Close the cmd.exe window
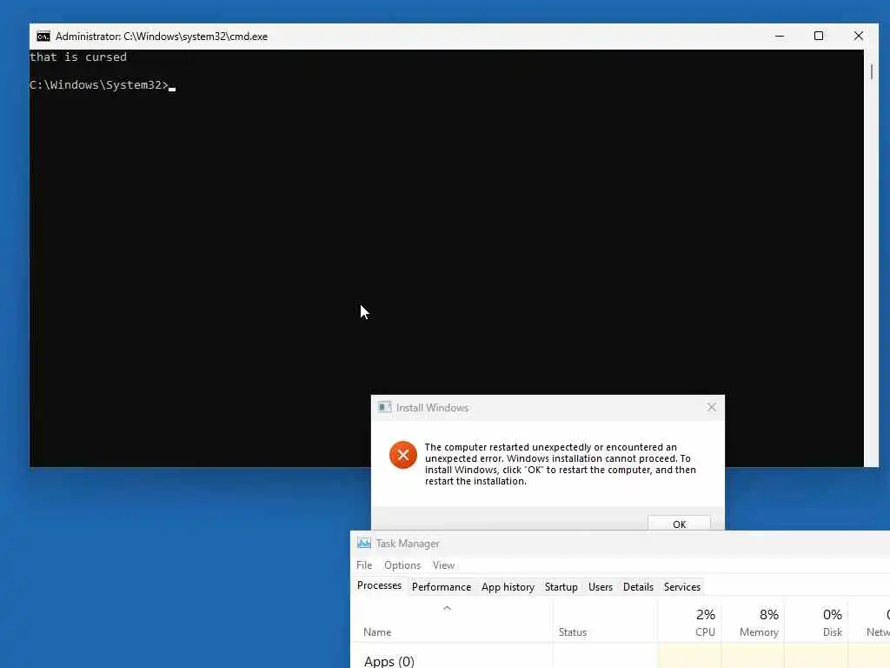890x668 pixels. [858, 36]
